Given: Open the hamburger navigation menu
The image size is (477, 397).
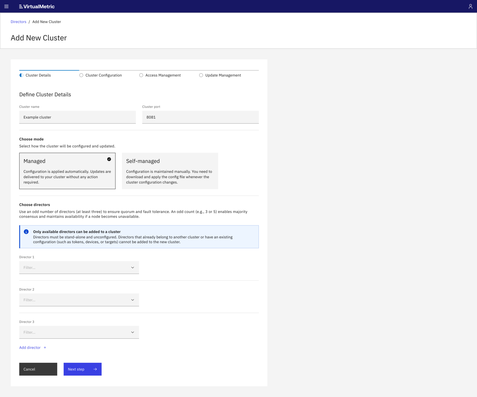Looking at the screenshot, I should click(x=7, y=6).
